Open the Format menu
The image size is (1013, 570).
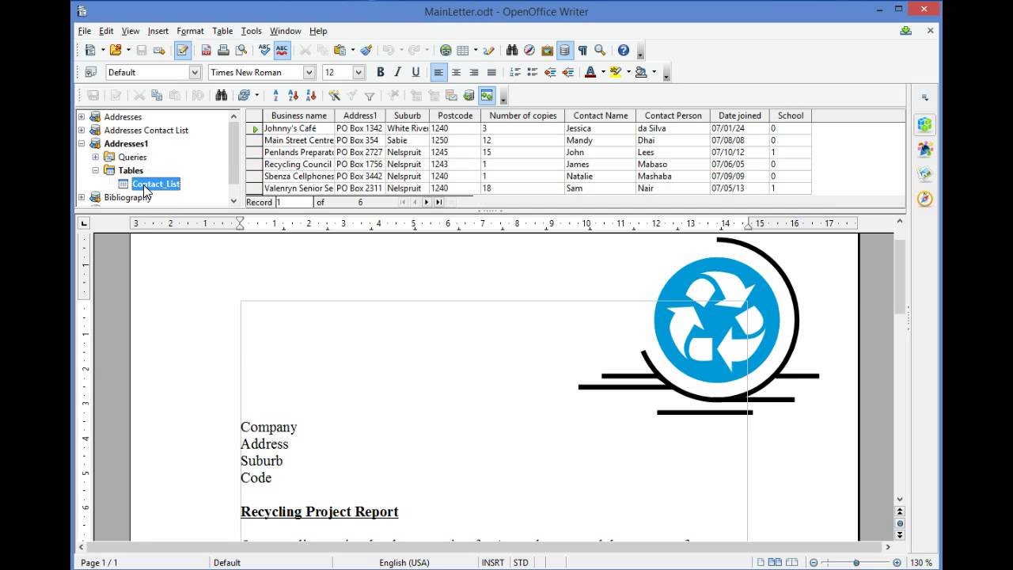click(190, 31)
